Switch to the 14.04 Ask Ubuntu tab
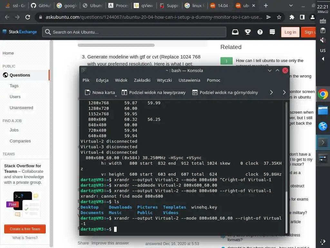The image size is (330, 248). (220, 5)
